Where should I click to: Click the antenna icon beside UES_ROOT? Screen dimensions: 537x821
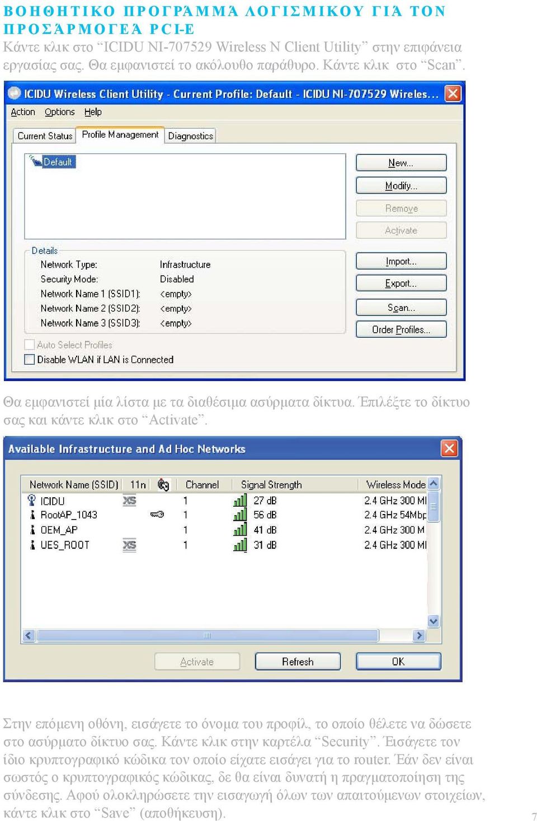[32, 545]
